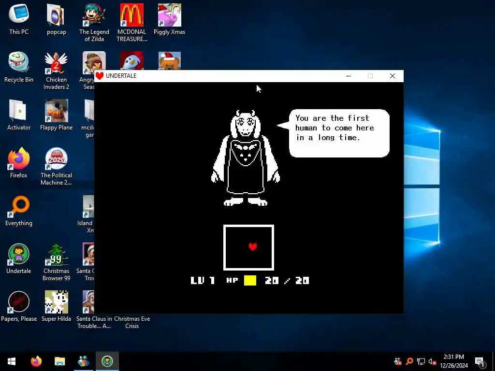The image size is (495, 371).
Task: Launch Firefox from the taskbar
Action: pyautogui.click(x=36, y=361)
